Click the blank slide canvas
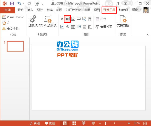The image size is (151, 126). coord(89,78)
